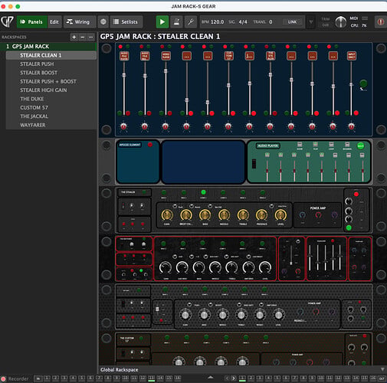Remove rackspace with the first minus icon
The height and width of the screenshot is (383, 387).
click(82, 38)
